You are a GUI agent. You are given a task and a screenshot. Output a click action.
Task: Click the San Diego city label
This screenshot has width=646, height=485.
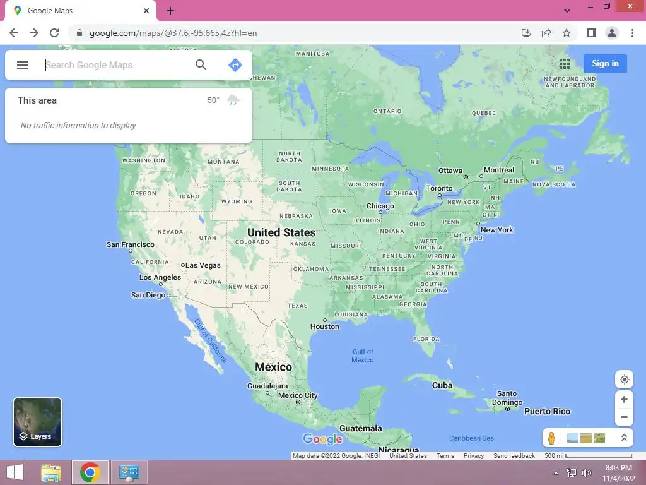pyautogui.click(x=148, y=295)
